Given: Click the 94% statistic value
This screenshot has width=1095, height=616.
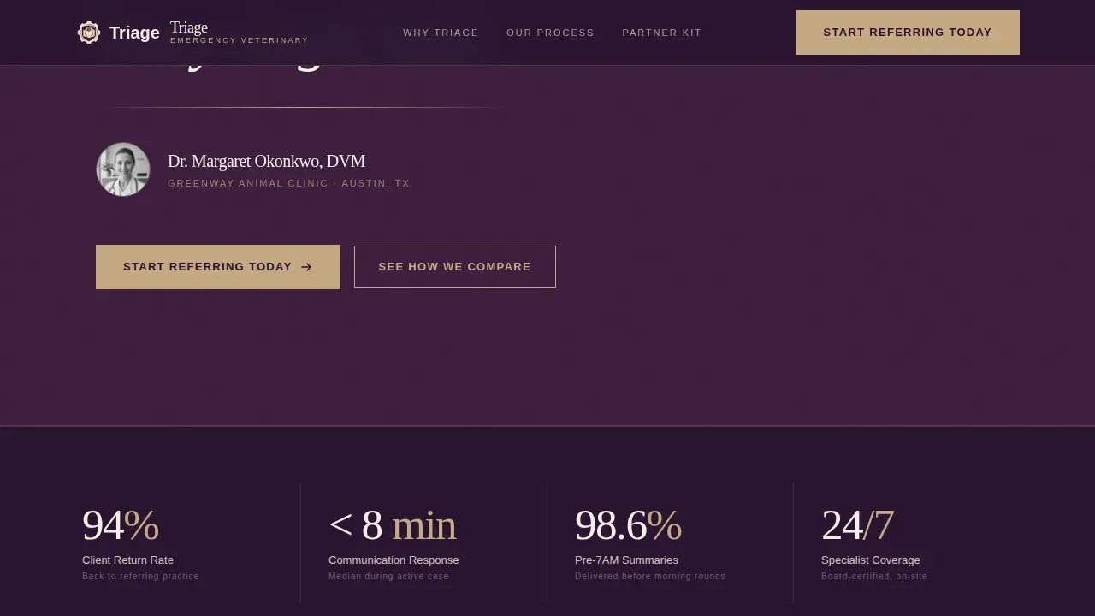Looking at the screenshot, I should click(x=121, y=525).
